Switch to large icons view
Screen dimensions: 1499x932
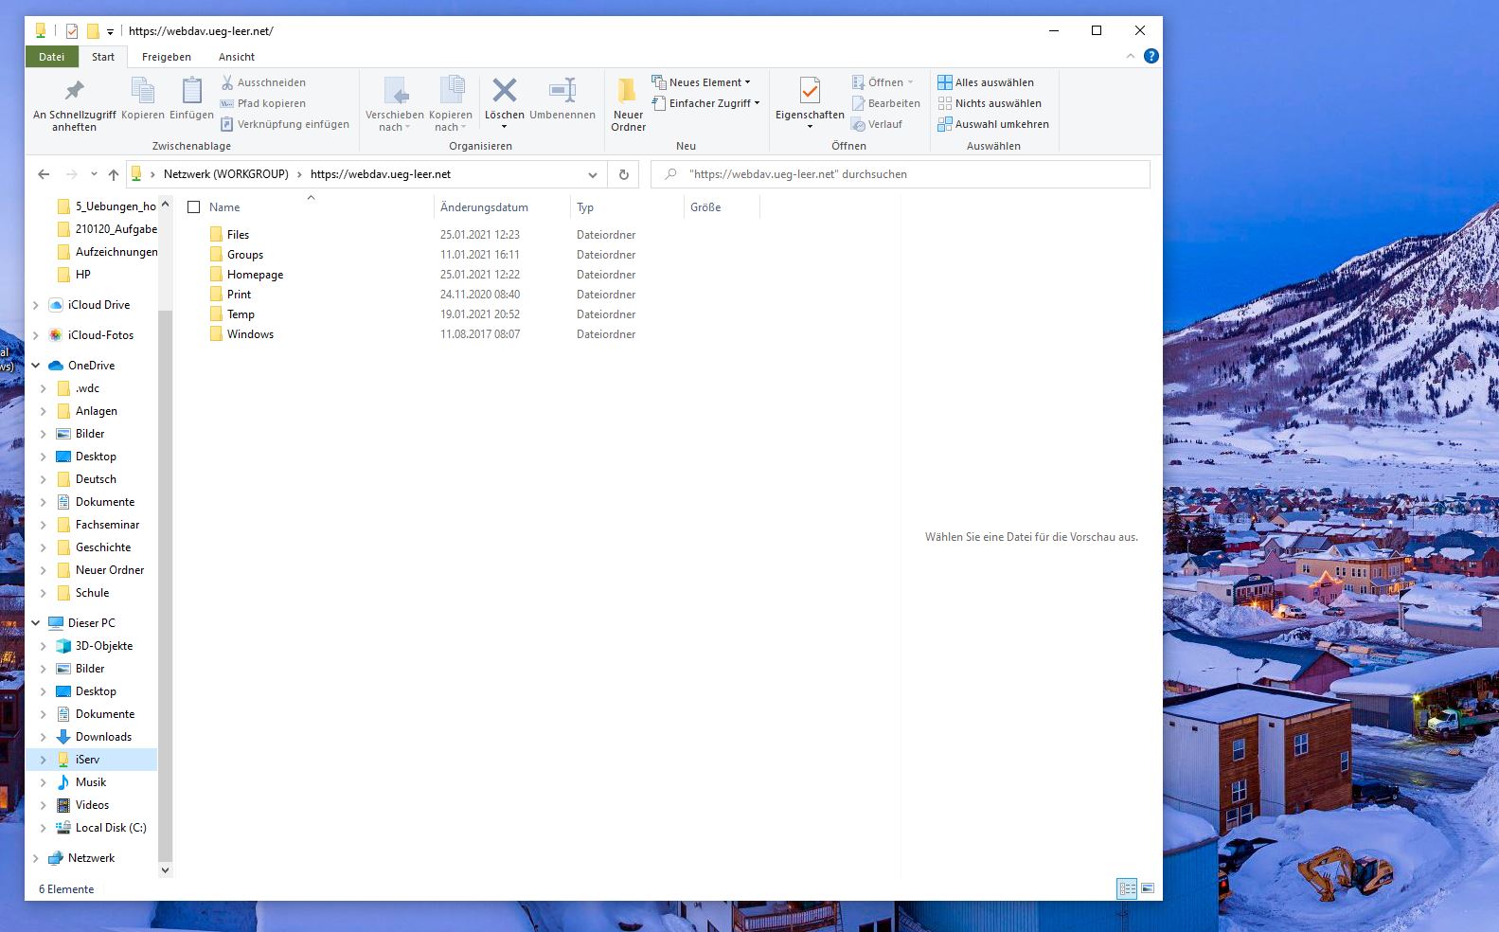1148,888
